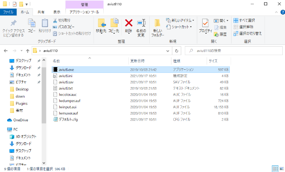
Task: Open Properties (プロパティ) icon
Action: (x=205, y=26)
